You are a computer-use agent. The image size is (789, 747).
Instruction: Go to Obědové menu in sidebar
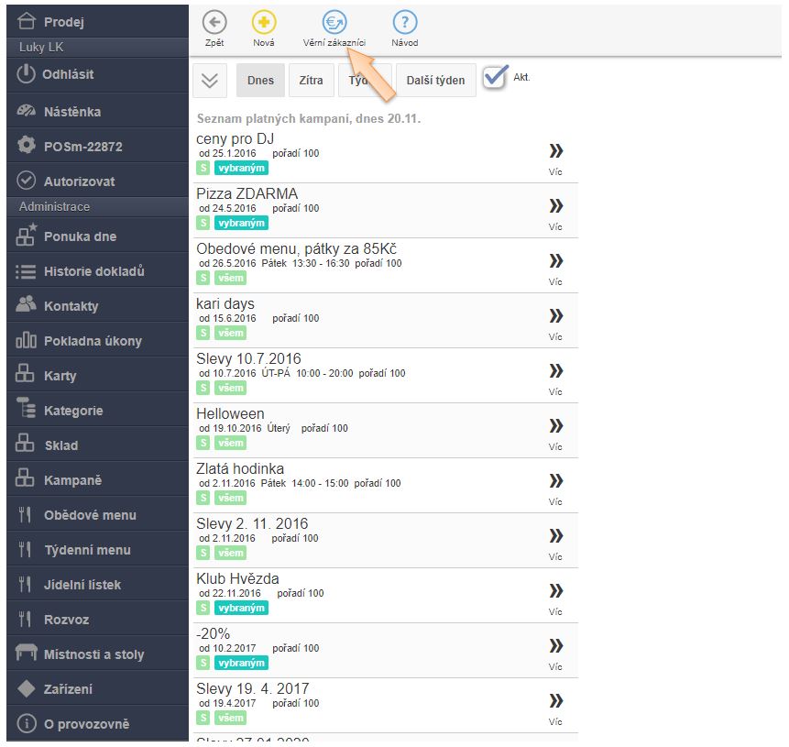click(89, 515)
